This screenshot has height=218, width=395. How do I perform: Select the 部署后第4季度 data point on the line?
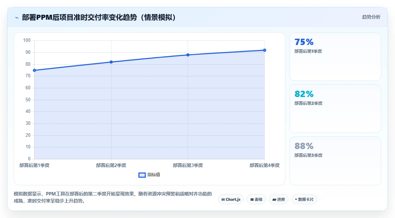click(x=265, y=50)
